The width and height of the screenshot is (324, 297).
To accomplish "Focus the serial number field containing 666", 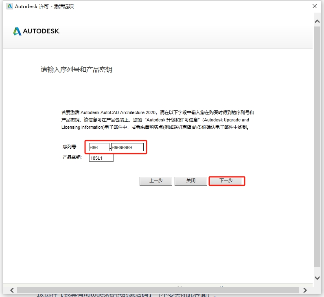I will point(99,147).
